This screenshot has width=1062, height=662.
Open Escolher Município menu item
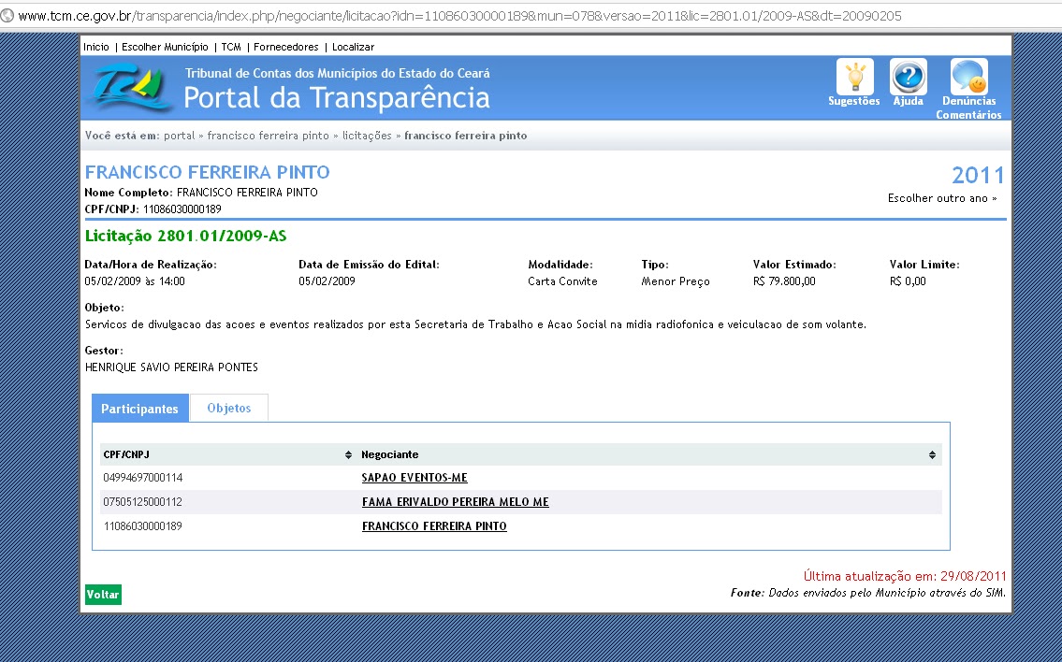point(166,47)
